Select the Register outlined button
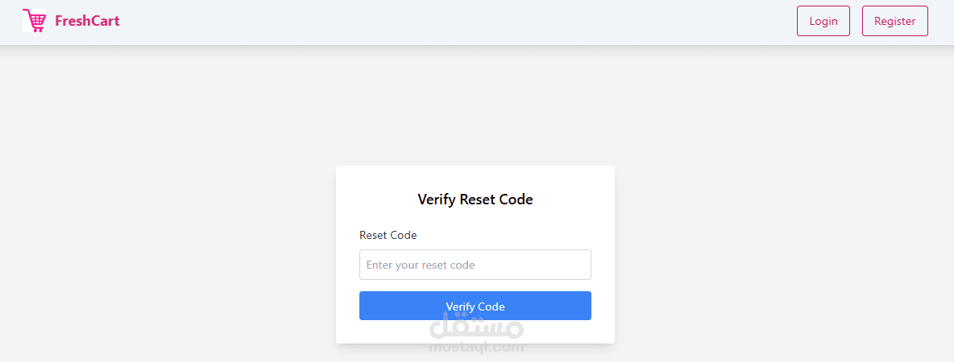Screen dimensions: 954x362 (894, 21)
